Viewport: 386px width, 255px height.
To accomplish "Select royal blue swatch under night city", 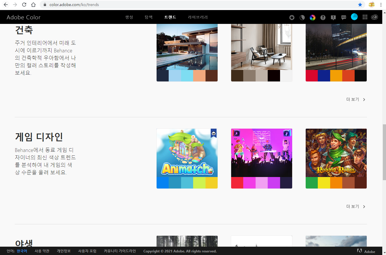I will 324,76.
